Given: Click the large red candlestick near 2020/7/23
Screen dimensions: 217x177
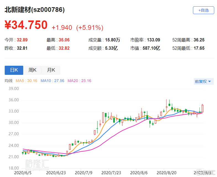Looking at the screenshot, I should coord(103,118).
